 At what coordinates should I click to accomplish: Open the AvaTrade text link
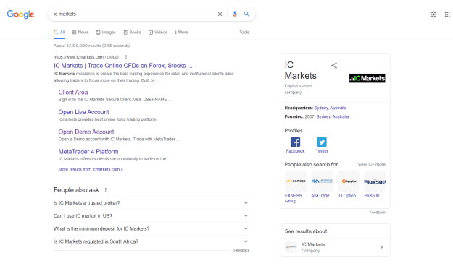[320, 196]
